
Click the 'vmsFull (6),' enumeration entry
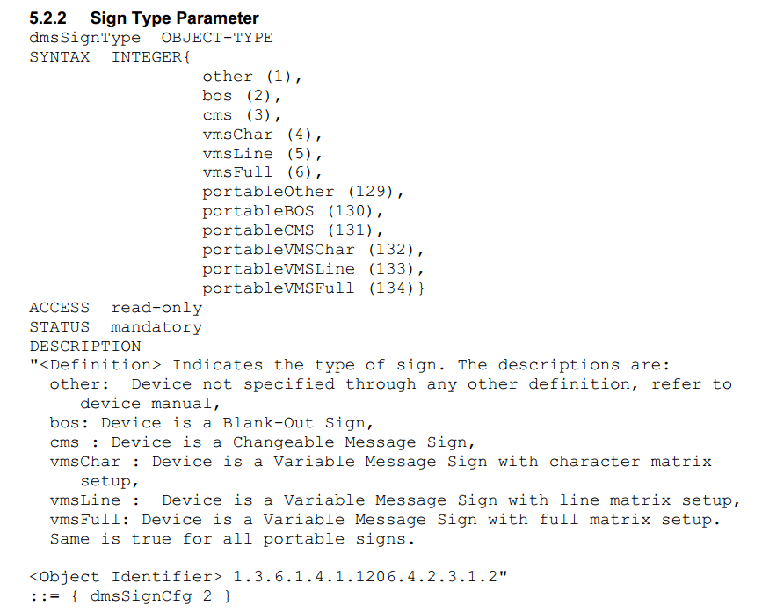(263, 172)
